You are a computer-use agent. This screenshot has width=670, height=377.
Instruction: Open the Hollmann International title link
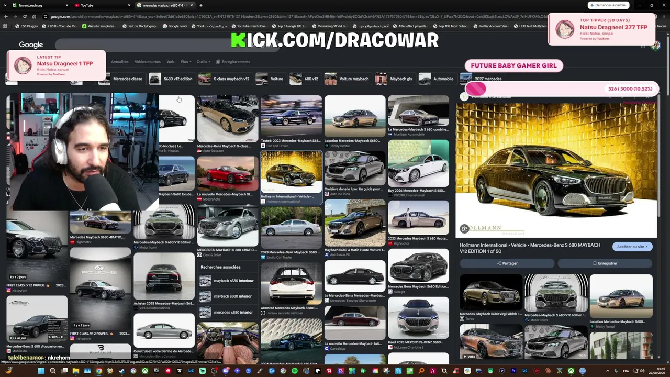point(530,248)
